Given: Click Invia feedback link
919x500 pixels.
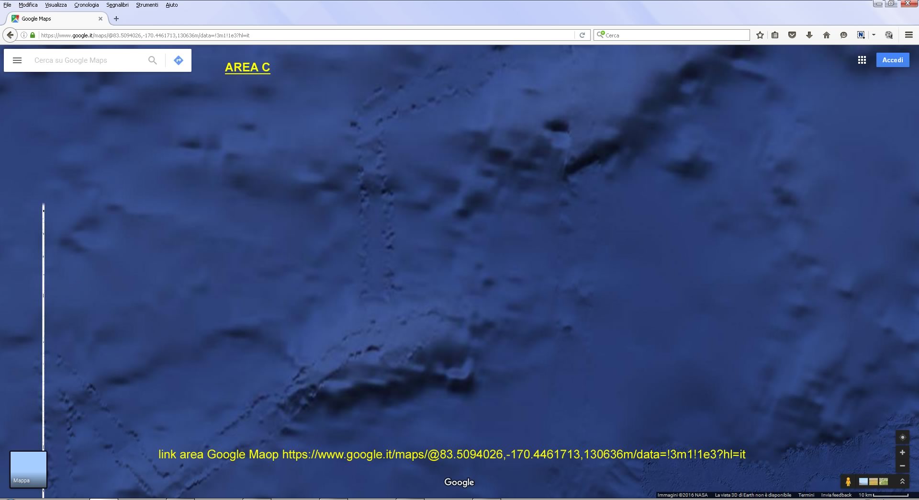Looking at the screenshot, I should coord(836,495).
